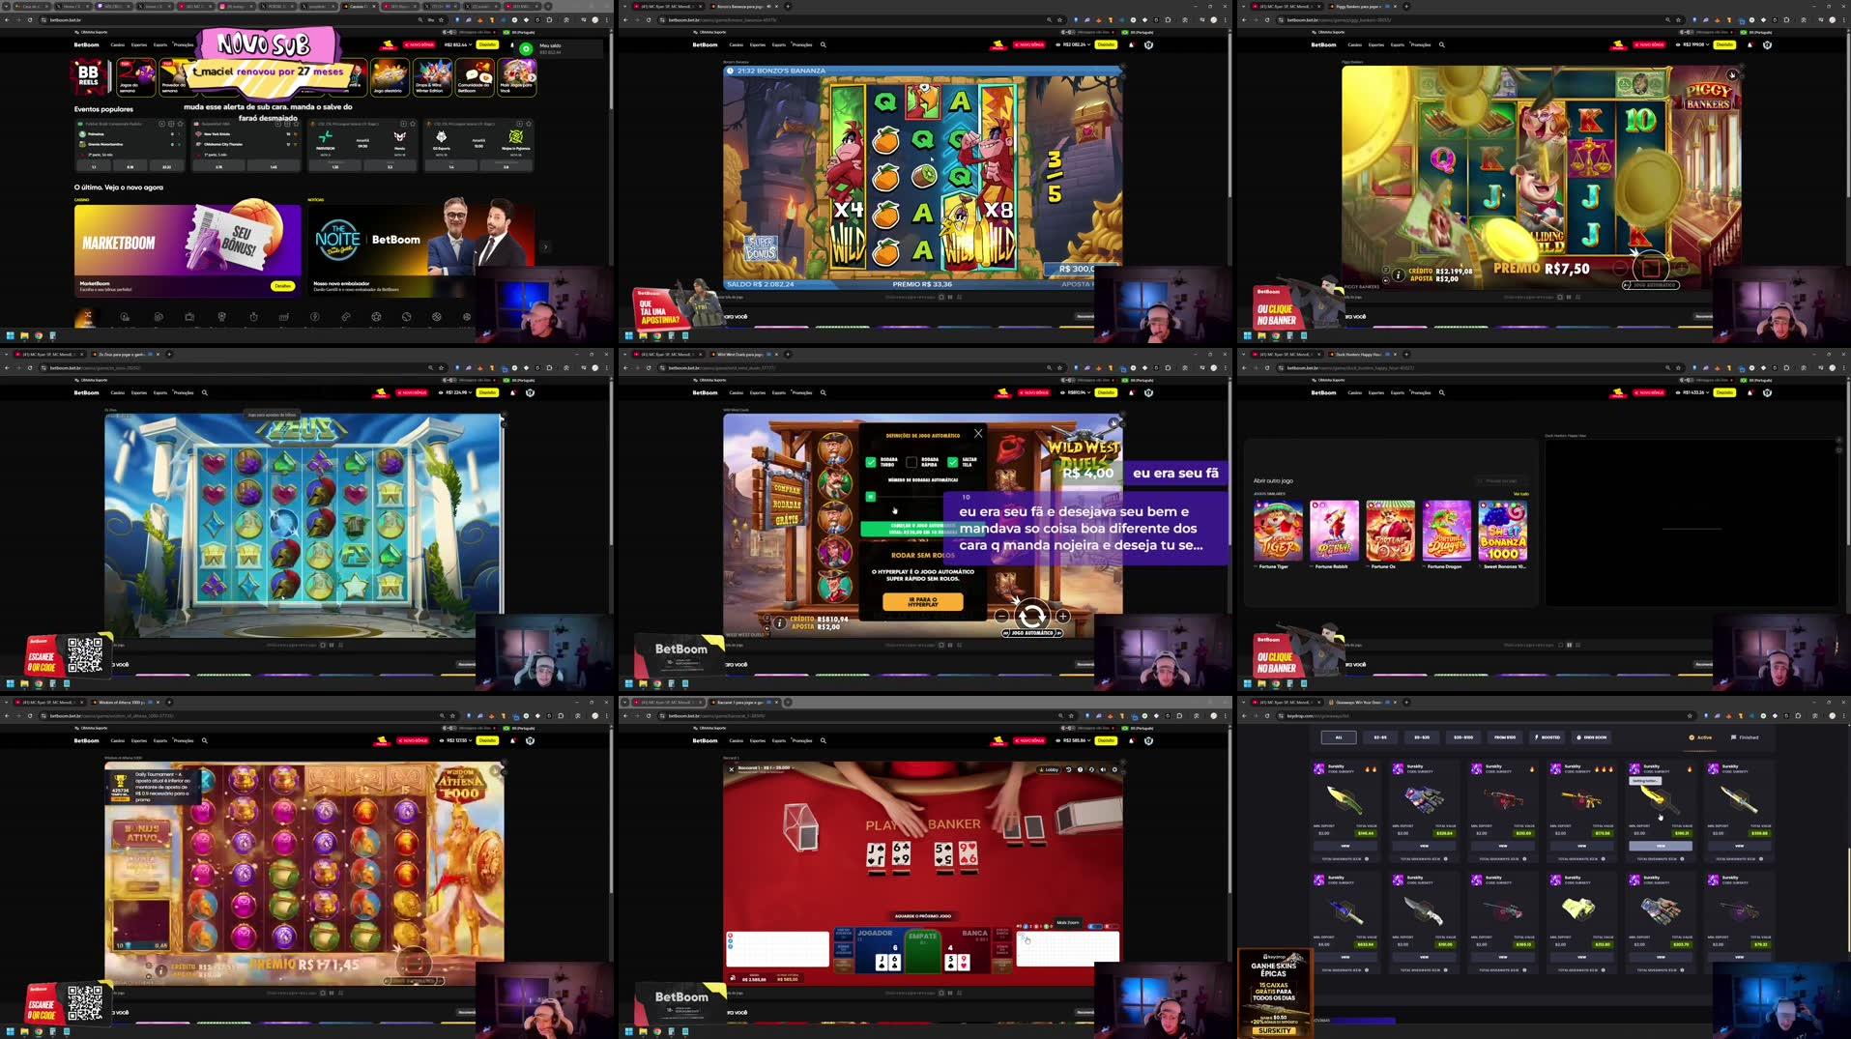Open the Jogo aleatório shortcut
Viewport: 1851px width, 1039px height.
pyautogui.click(x=389, y=77)
